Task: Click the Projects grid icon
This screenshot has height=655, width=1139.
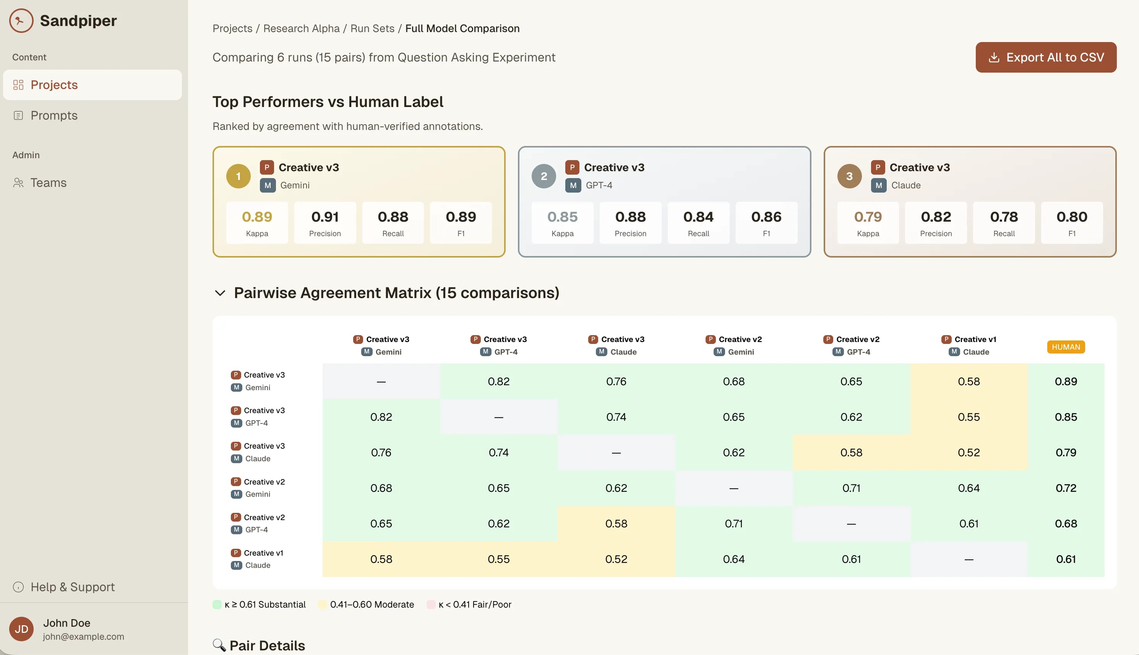Action: [x=18, y=84]
